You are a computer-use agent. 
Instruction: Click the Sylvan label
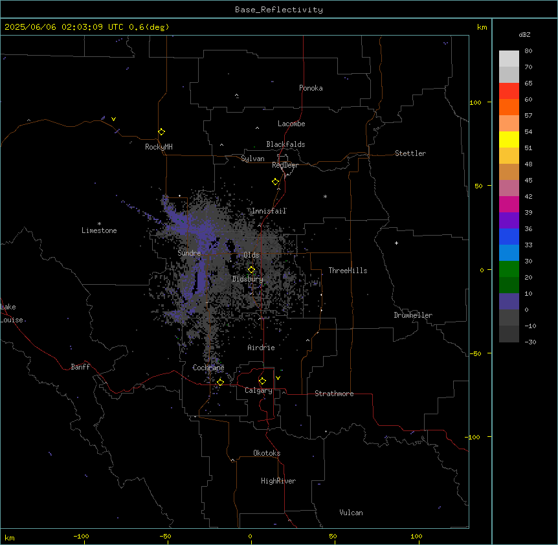(x=252, y=159)
